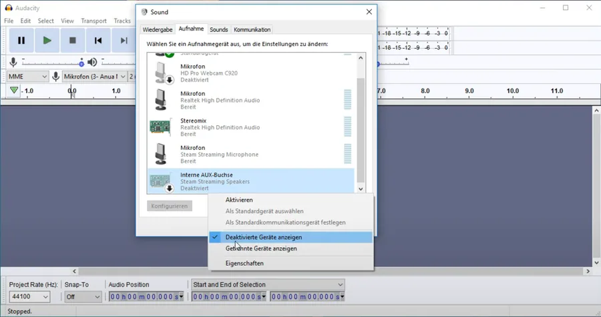This screenshot has width=601, height=317.
Task: Click device list scroll-down arrow
Action: (x=361, y=188)
